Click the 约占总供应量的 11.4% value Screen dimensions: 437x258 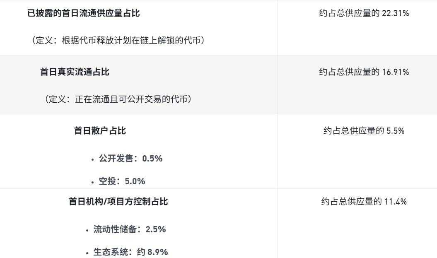click(x=364, y=202)
